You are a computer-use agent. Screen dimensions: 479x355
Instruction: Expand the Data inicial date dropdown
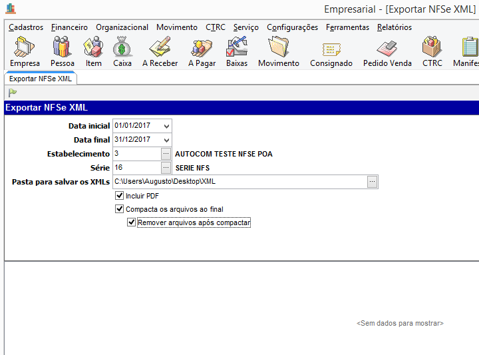click(x=166, y=126)
